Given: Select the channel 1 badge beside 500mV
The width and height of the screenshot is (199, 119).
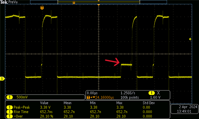Looking at the screenshot, I should [10, 97].
